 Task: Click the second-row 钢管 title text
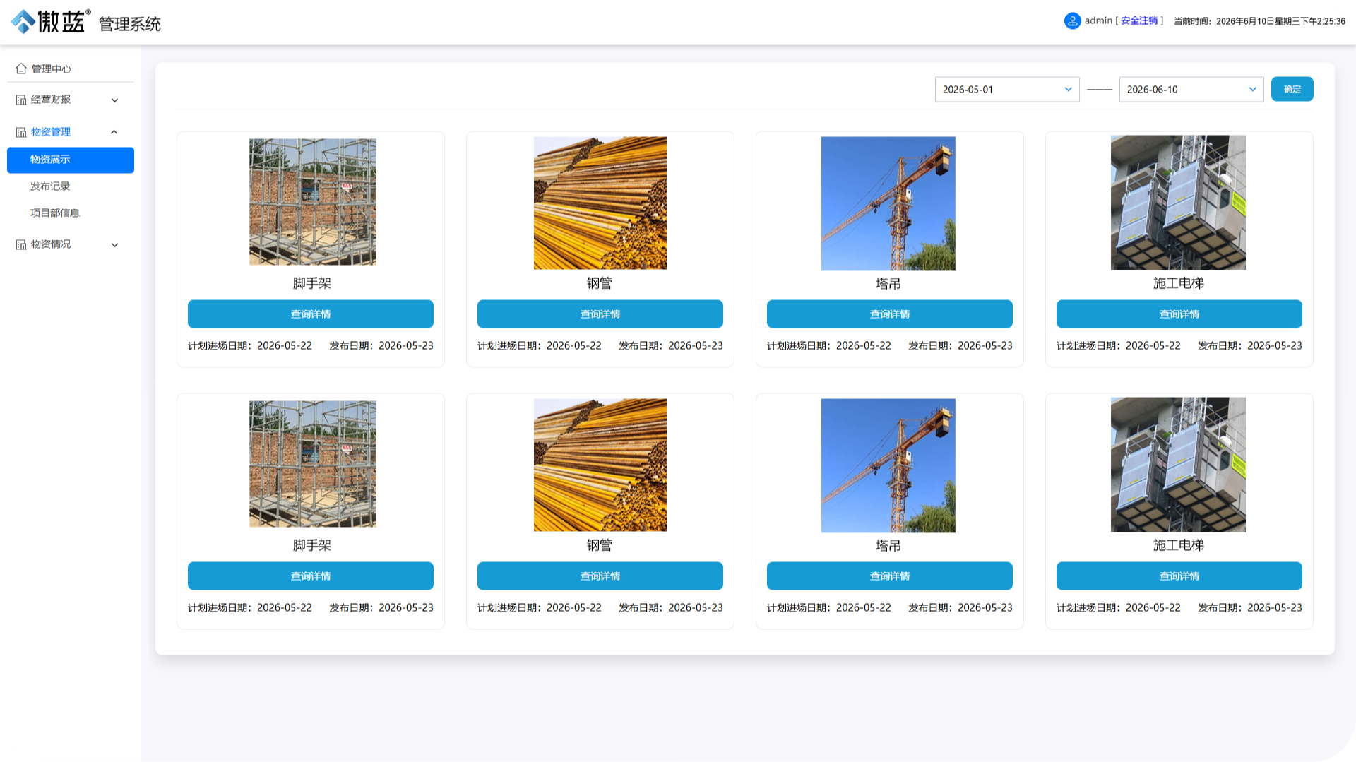click(x=600, y=545)
